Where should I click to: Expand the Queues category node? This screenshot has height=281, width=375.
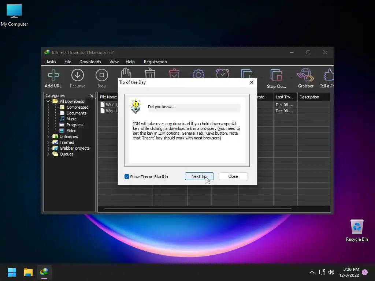point(48,154)
